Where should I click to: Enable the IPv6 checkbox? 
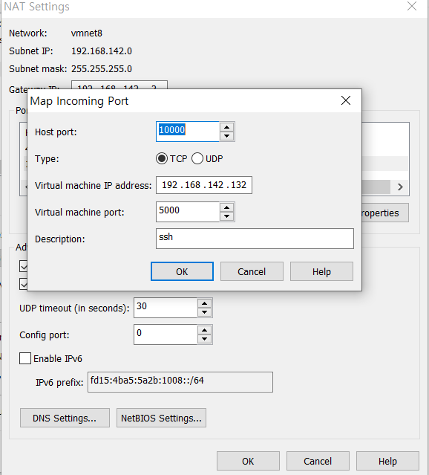pyautogui.click(x=25, y=358)
